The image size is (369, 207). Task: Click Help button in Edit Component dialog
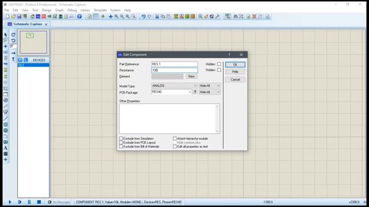point(235,71)
